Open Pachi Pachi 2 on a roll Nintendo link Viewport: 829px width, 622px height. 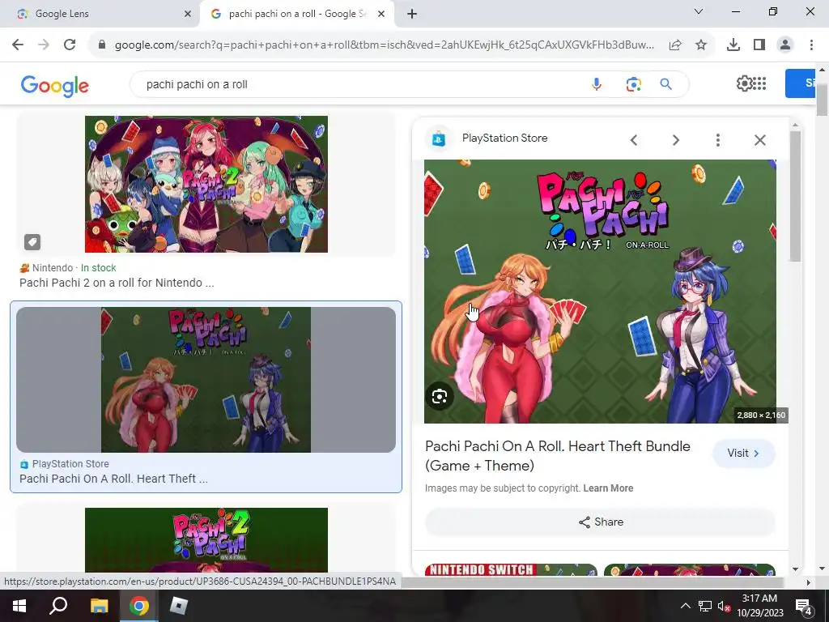(117, 283)
